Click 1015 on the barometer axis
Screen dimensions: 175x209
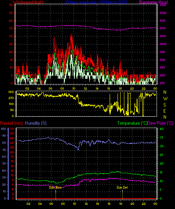click(163, 21)
